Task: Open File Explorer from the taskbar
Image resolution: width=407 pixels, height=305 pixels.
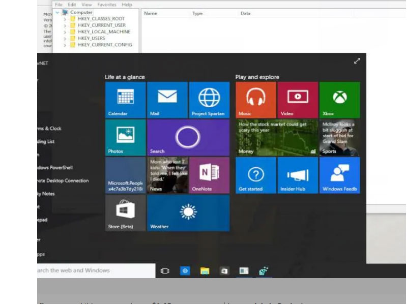Action: 205,271
